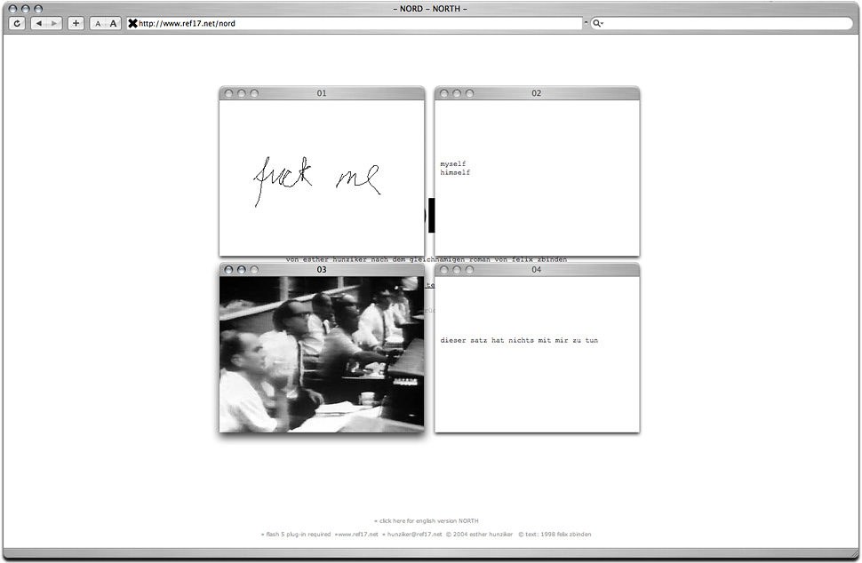This screenshot has height=563, width=862.
Task: Click the video in window 03
Action: pos(322,353)
